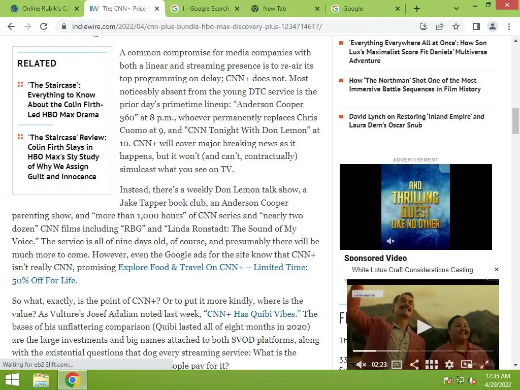Open 'The Northman' battle sequences article
This screenshot has width=520, height=390.
point(414,85)
